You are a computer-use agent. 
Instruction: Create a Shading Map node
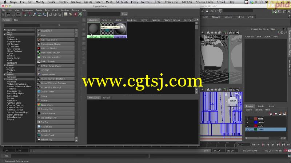[x=56, y=109]
